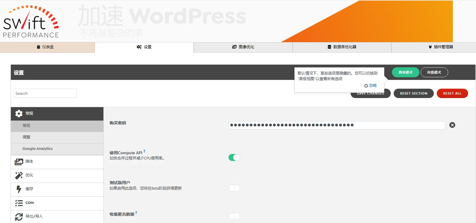Open the 数据库优化器 tab
The image size is (476, 223).
pyautogui.click(x=342, y=47)
